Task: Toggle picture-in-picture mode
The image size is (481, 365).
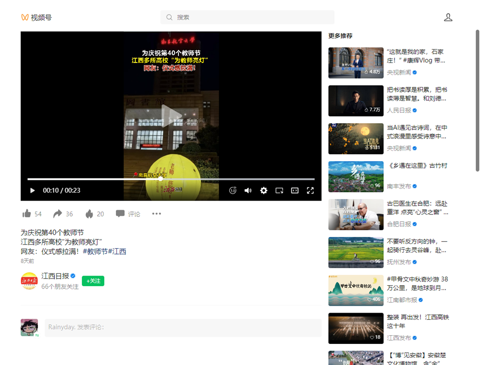Action: click(279, 190)
